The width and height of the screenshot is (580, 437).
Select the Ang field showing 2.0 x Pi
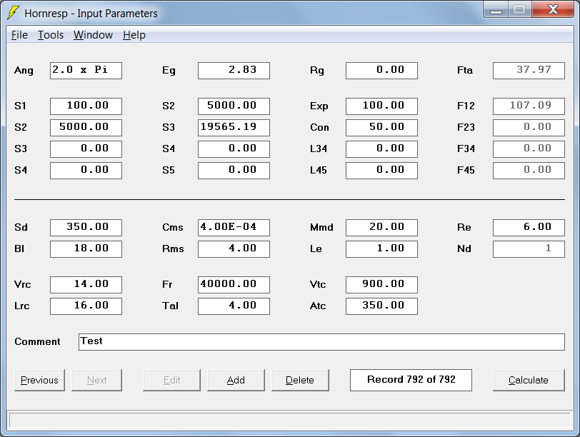[x=86, y=71]
